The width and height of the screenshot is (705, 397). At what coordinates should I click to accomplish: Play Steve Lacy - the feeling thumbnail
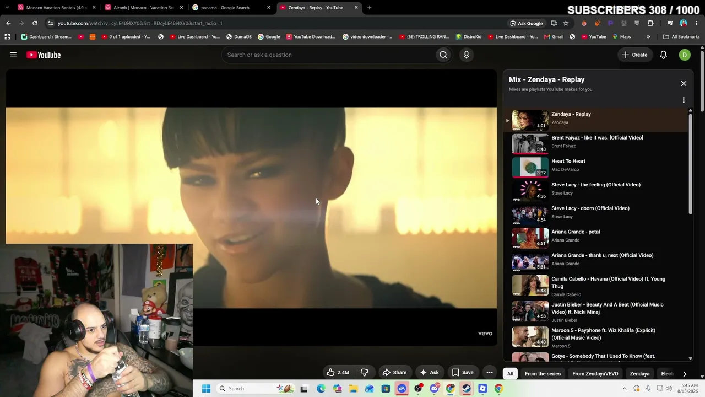tap(530, 191)
